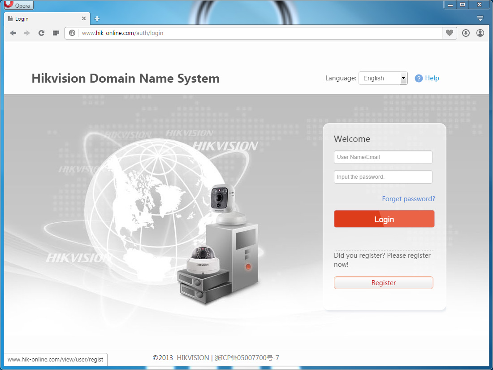Add page to bookmarks with heart icon
The height and width of the screenshot is (370, 493).
449,33
